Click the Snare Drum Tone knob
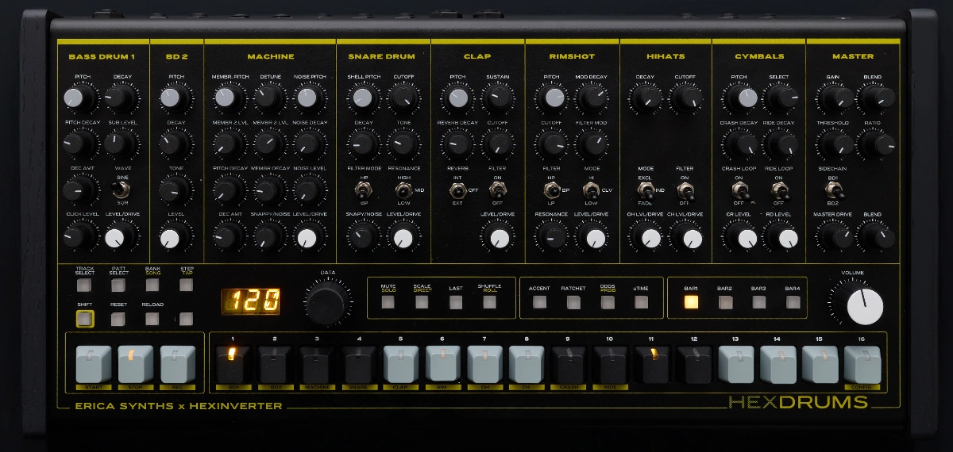The width and height of the screenshot is (953, 452). pos(403,143)
